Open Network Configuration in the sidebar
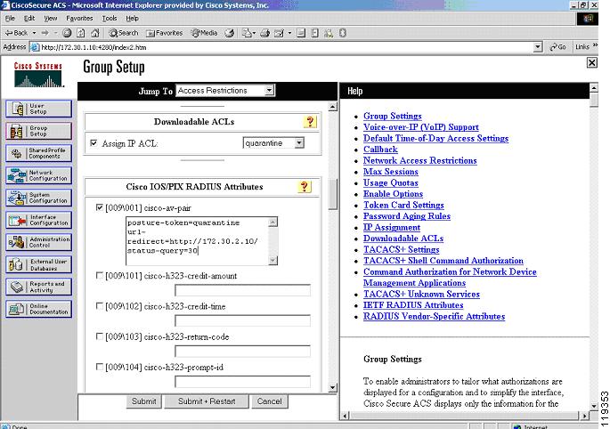The width and height of the screenshot is (610, 429). (39, 175)
